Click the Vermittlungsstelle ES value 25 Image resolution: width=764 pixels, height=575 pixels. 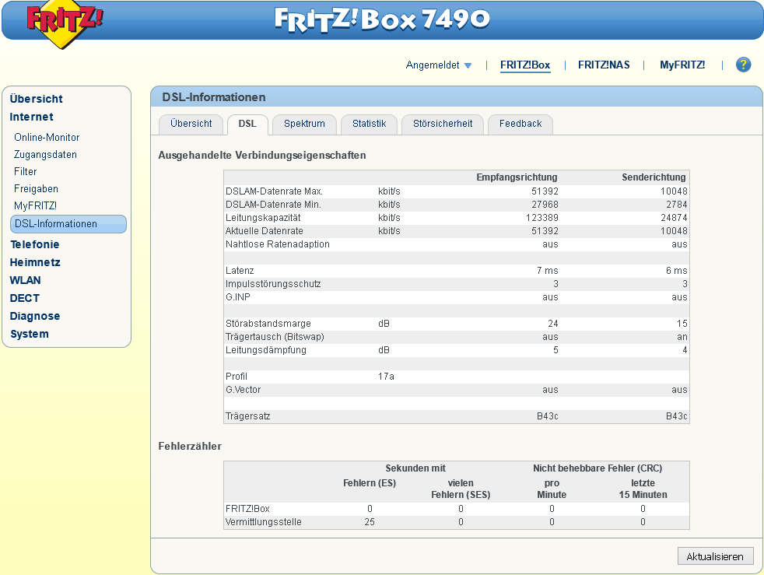pos(370,522)
